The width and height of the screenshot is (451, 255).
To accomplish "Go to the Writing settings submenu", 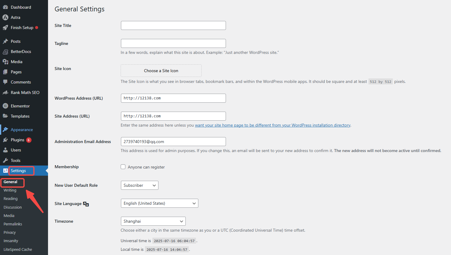I will (x=10, y=190).
